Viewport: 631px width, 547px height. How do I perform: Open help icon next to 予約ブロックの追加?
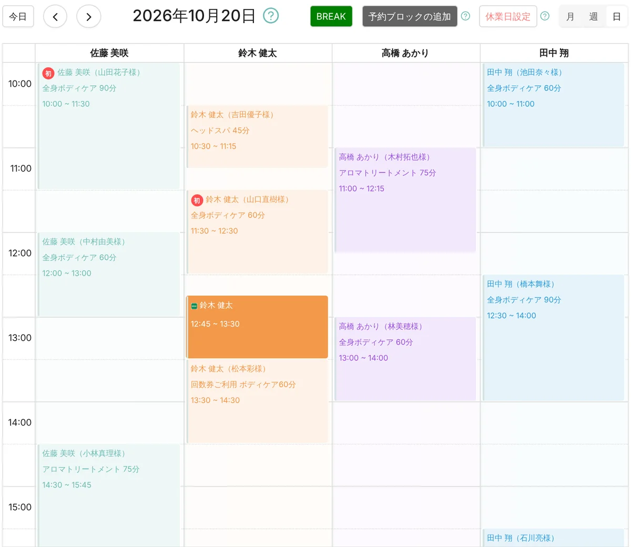(465, 16)
